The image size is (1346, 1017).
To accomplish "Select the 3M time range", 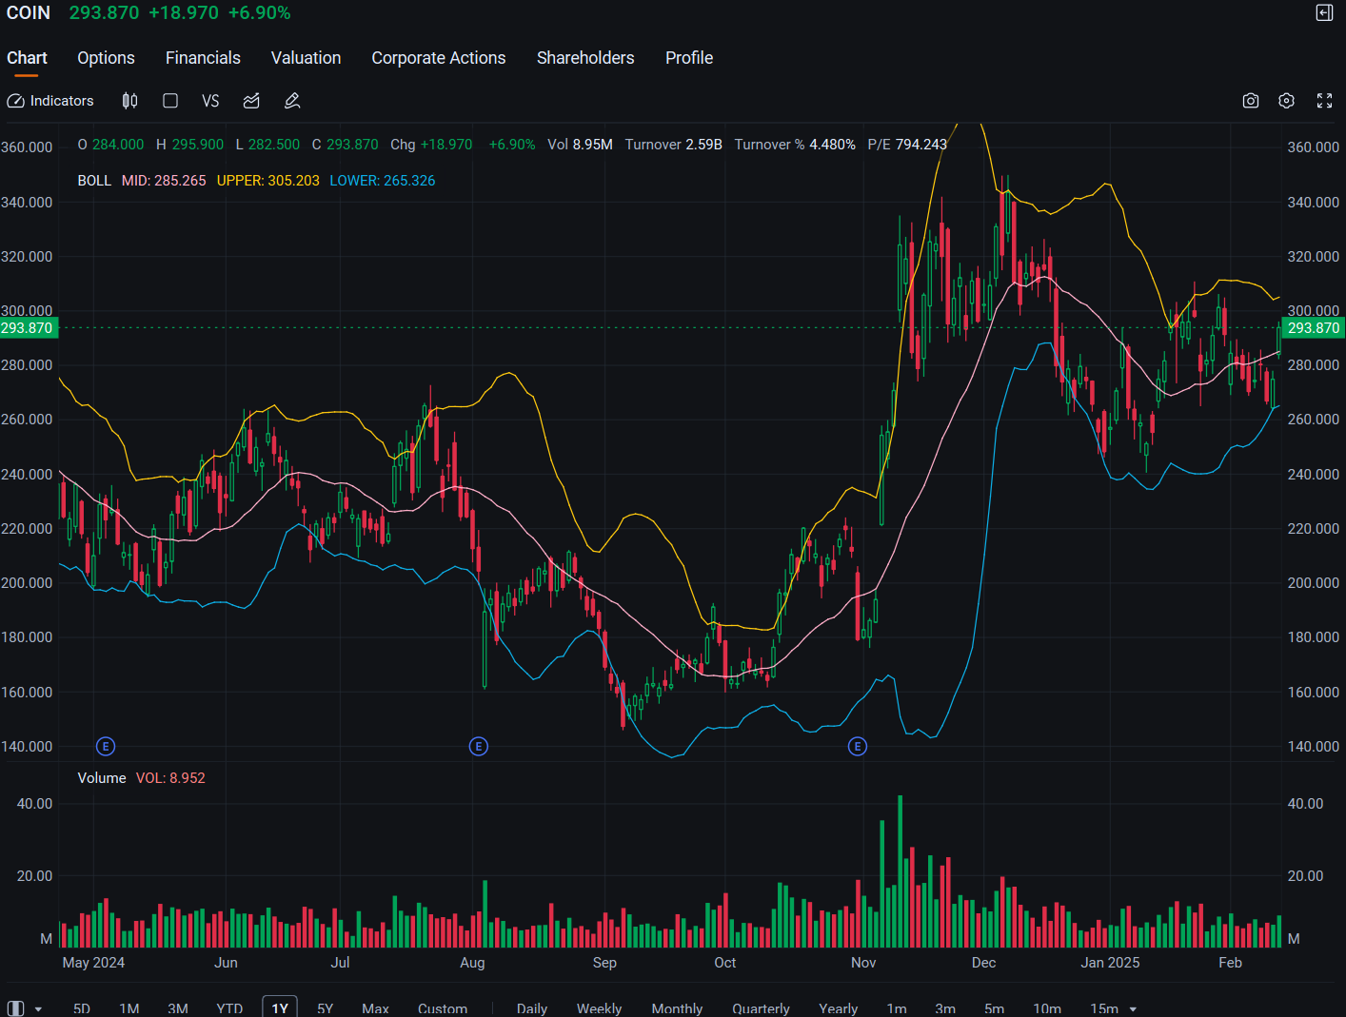I will click(178, 1008).
